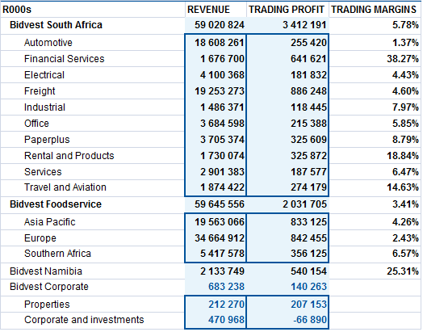Click Freight trading profit 886 248
The image size is (423, 332).
pos(308,91)
